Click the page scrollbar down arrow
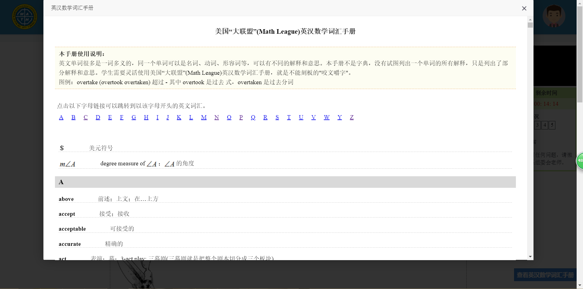Screen dimensions: 583x289 tap(580, 285)
